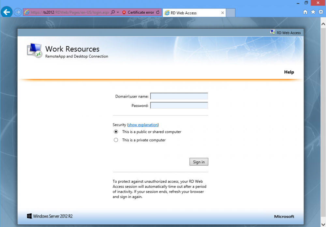Select This is a private computer
This screenshot has width=326, height=227.
116,140
